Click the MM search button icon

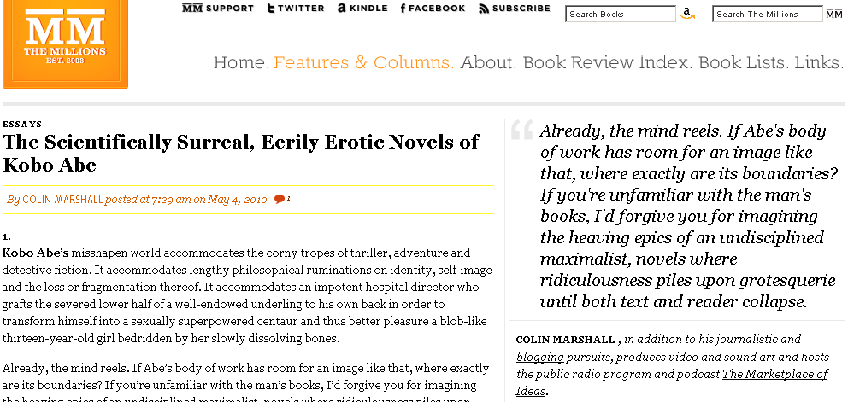[x=834, y=15]
